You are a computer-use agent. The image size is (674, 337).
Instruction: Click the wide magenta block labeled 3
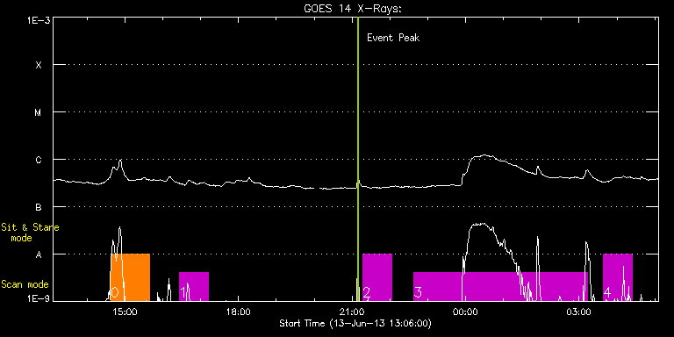pyautogui.click(x=501, y=286)
